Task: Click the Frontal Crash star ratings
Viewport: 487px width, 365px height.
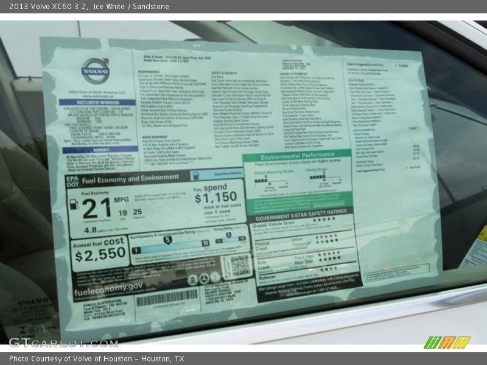Action: (327, 239)
